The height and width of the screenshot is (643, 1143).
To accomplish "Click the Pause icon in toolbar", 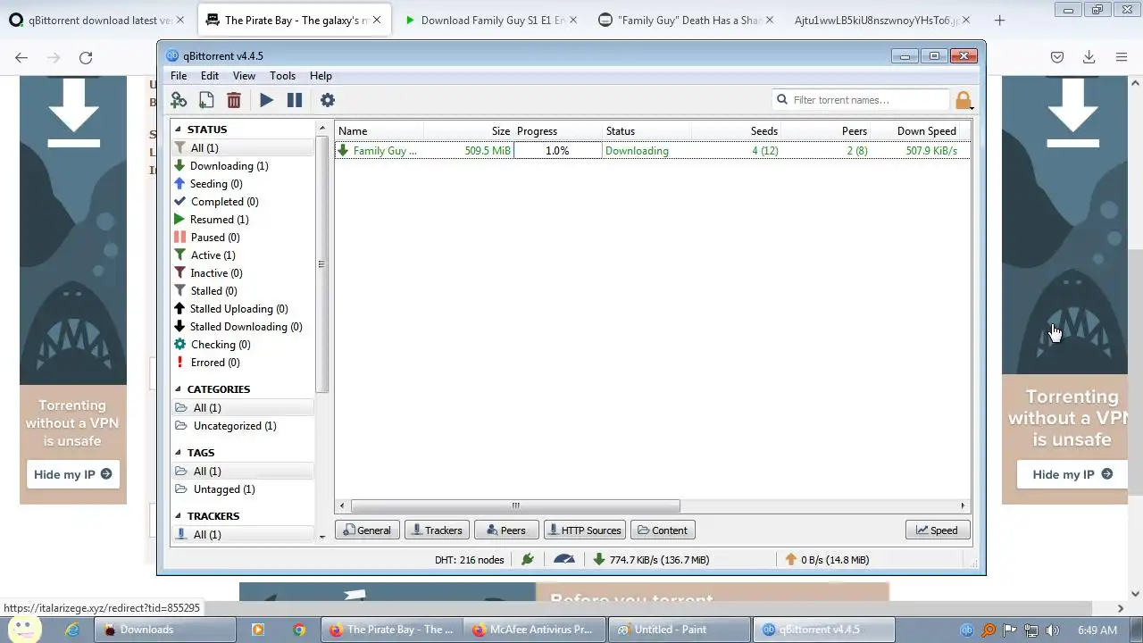I will [x=294, y=100].
